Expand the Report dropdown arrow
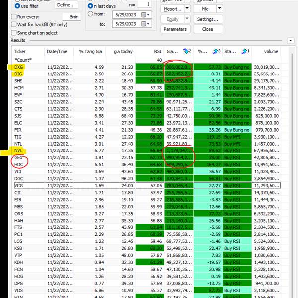 click(187, 9)
